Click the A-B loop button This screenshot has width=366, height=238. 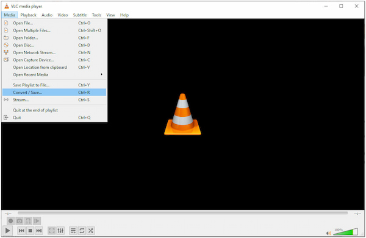(28, 221)
